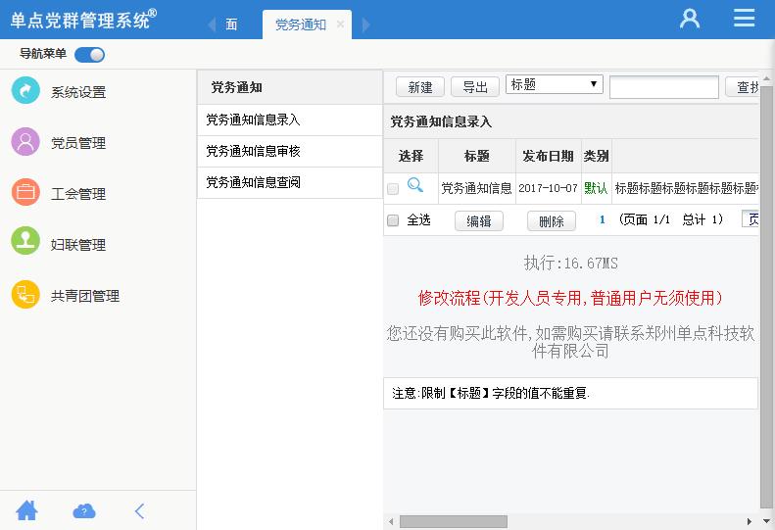Click the 发布日期 column header
This screenshot has width=775, height=530.
coord(548,156)
